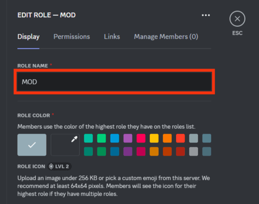Pick the teal color swatch
This screenshot has width=259, height=204.
pos(89,138)
